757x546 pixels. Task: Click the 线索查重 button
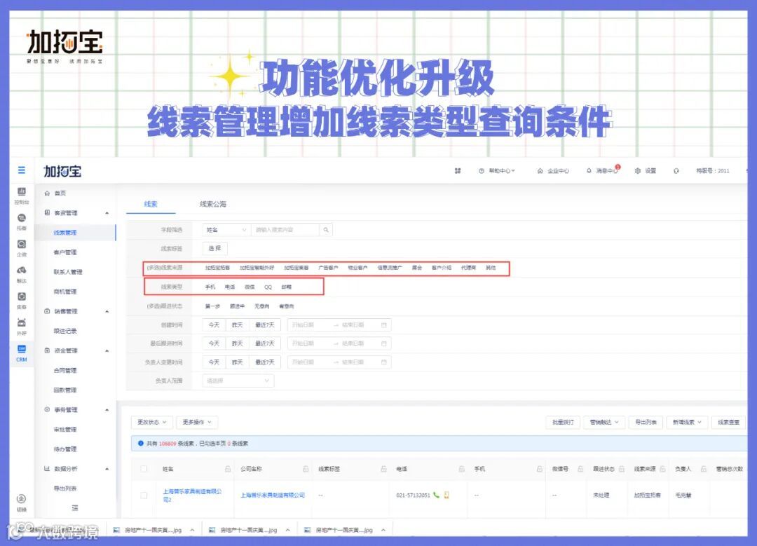[x=728, y=423]
